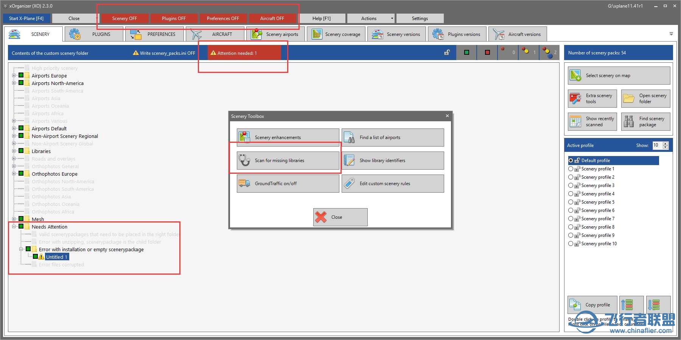
Task: Click the red and yellow dots filter icon
Action: [525, 50]
